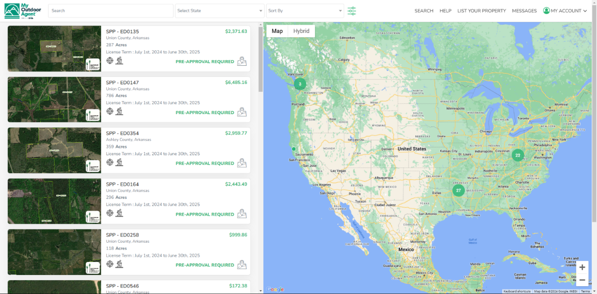The width and height of the screenshot is (597, 294).
Task: Click the 27 cluster marker near Arkansas
Action: tap(459, 190)
